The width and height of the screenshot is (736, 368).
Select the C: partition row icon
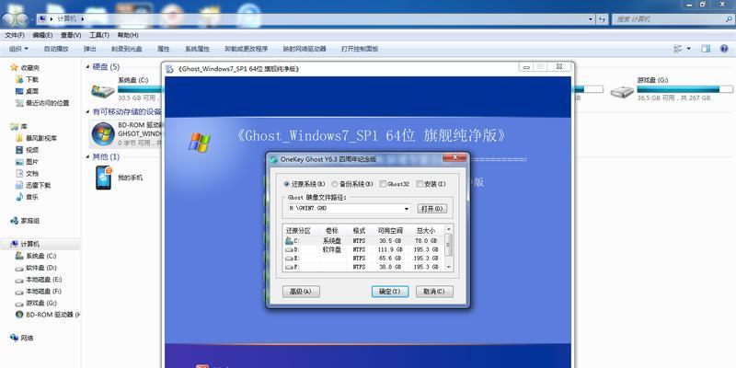point(289,241)
